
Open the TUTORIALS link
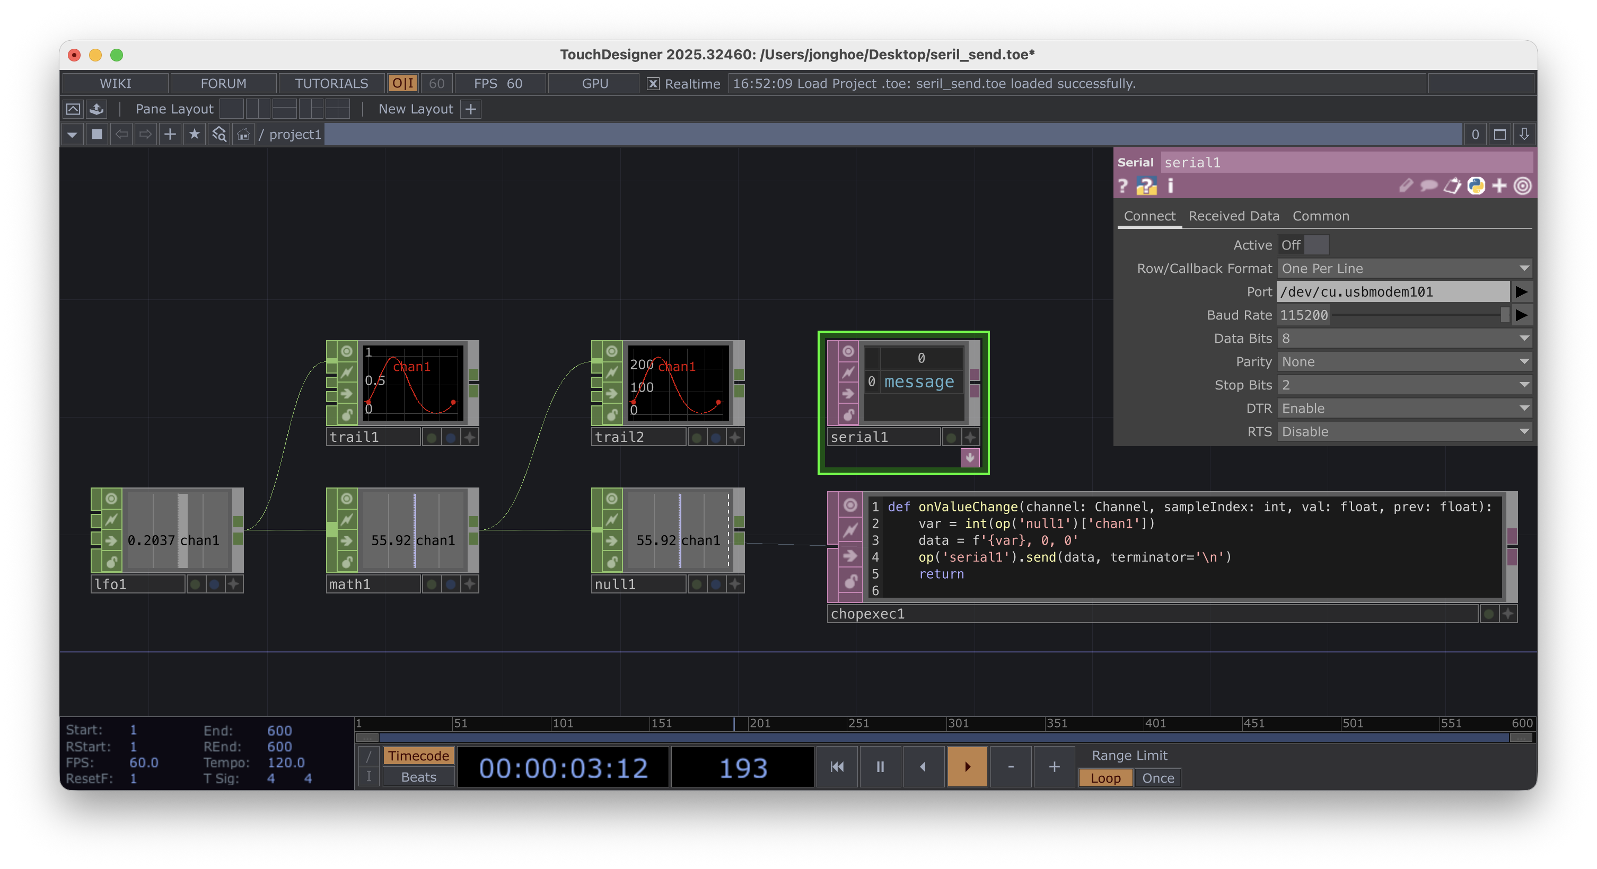(331, 83)
